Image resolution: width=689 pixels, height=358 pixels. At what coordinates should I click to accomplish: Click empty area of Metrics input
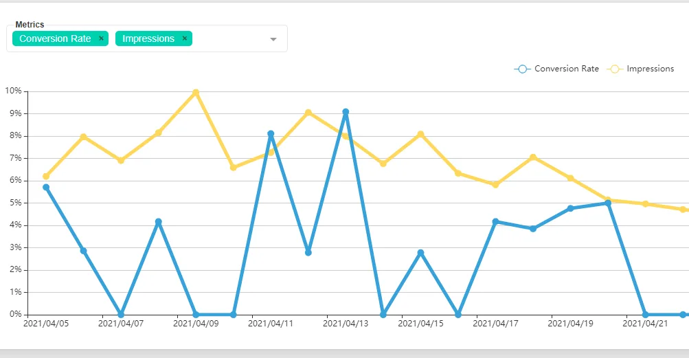[229, 38]
